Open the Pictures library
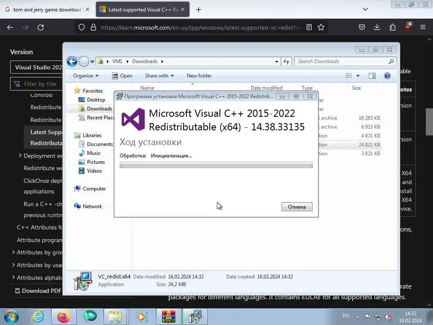 click(x=96, y=162)
